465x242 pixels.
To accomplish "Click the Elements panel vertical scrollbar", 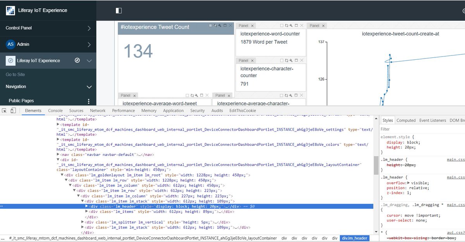I will 376,165.
